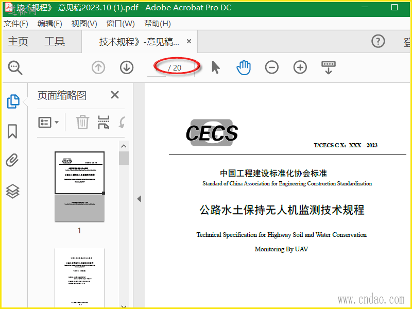Viewport: 412px width, 309px height.
Task: Close the 技术规程》-意见稿 document tab
Action: tap(188, 41)
